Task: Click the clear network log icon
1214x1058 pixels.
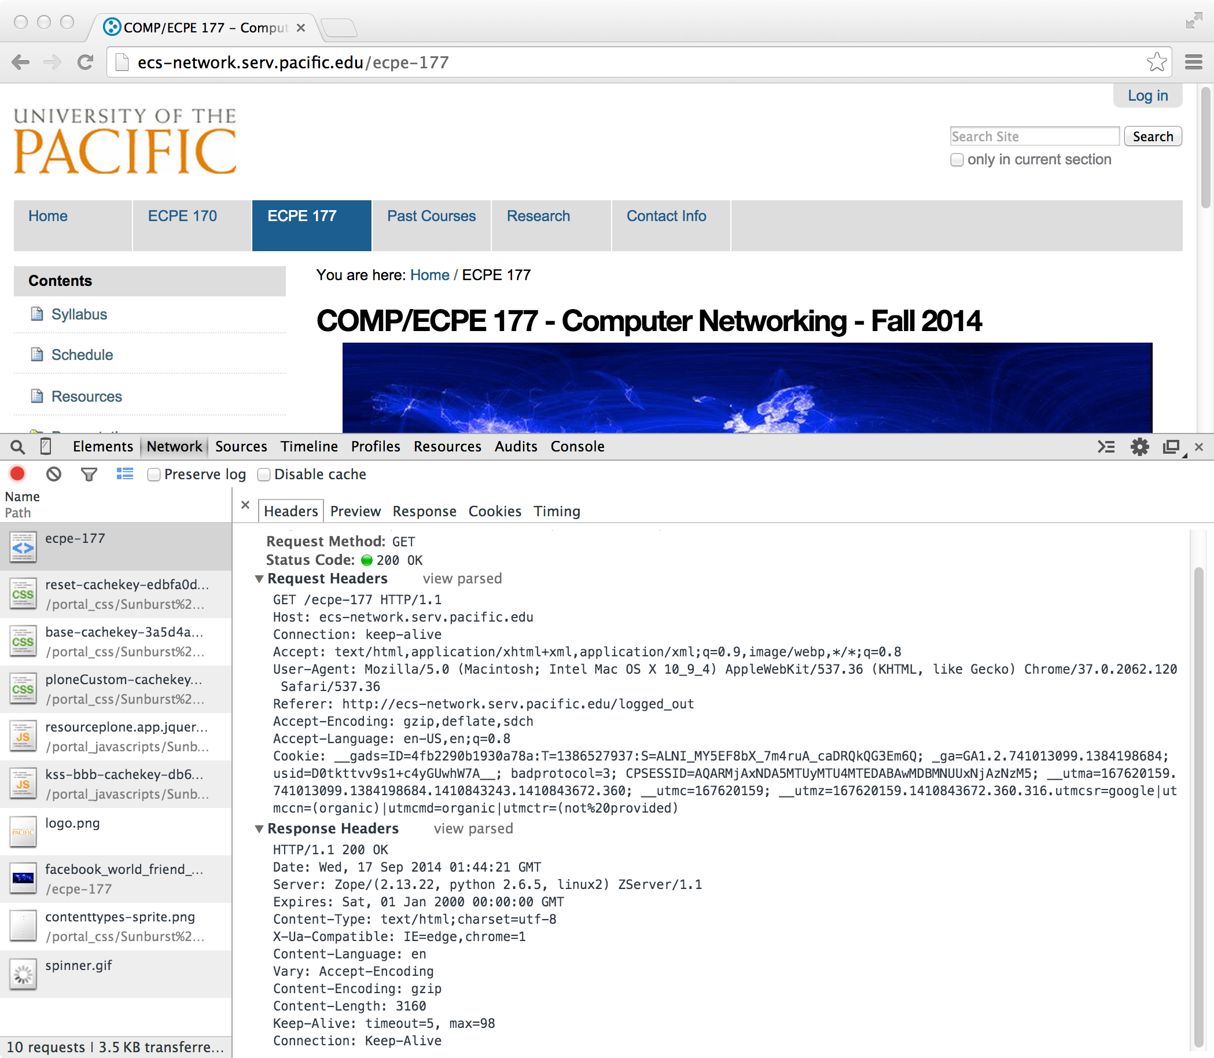Action: coord(54,474)
